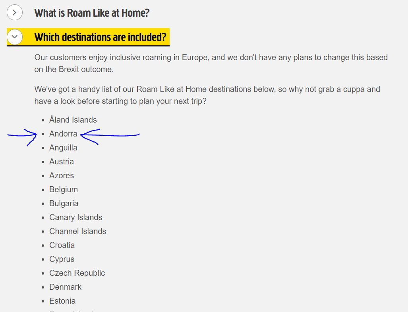Click on 'Austria' in the list
Screen dimensions: 408x312
pos(62,162)
